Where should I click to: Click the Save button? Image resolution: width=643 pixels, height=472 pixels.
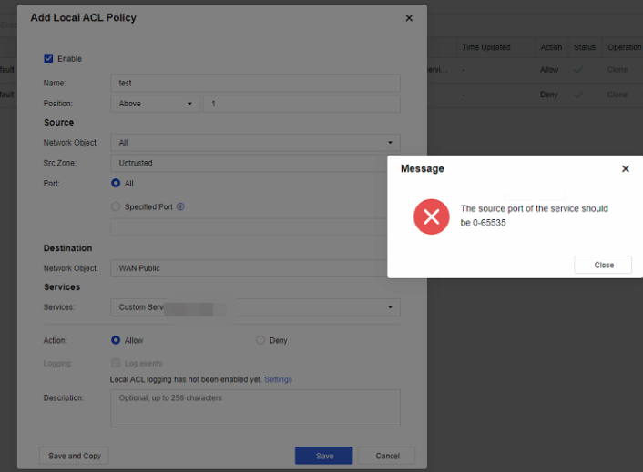[323, 456]
